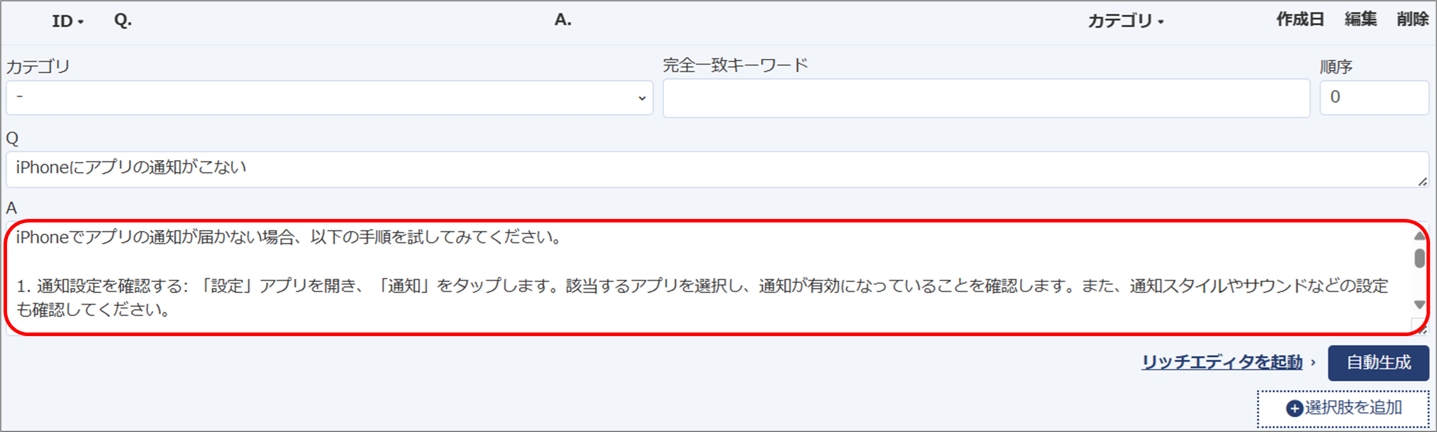Image resolution: width=1437 pixels, height=432 pixels.
Task: Click the 選択肢を追加 button
Action: (1343, 408)
